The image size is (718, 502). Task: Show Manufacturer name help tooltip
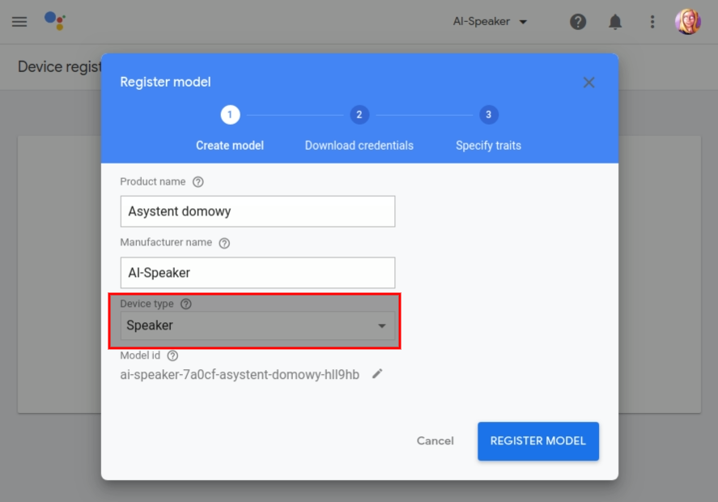224,243
